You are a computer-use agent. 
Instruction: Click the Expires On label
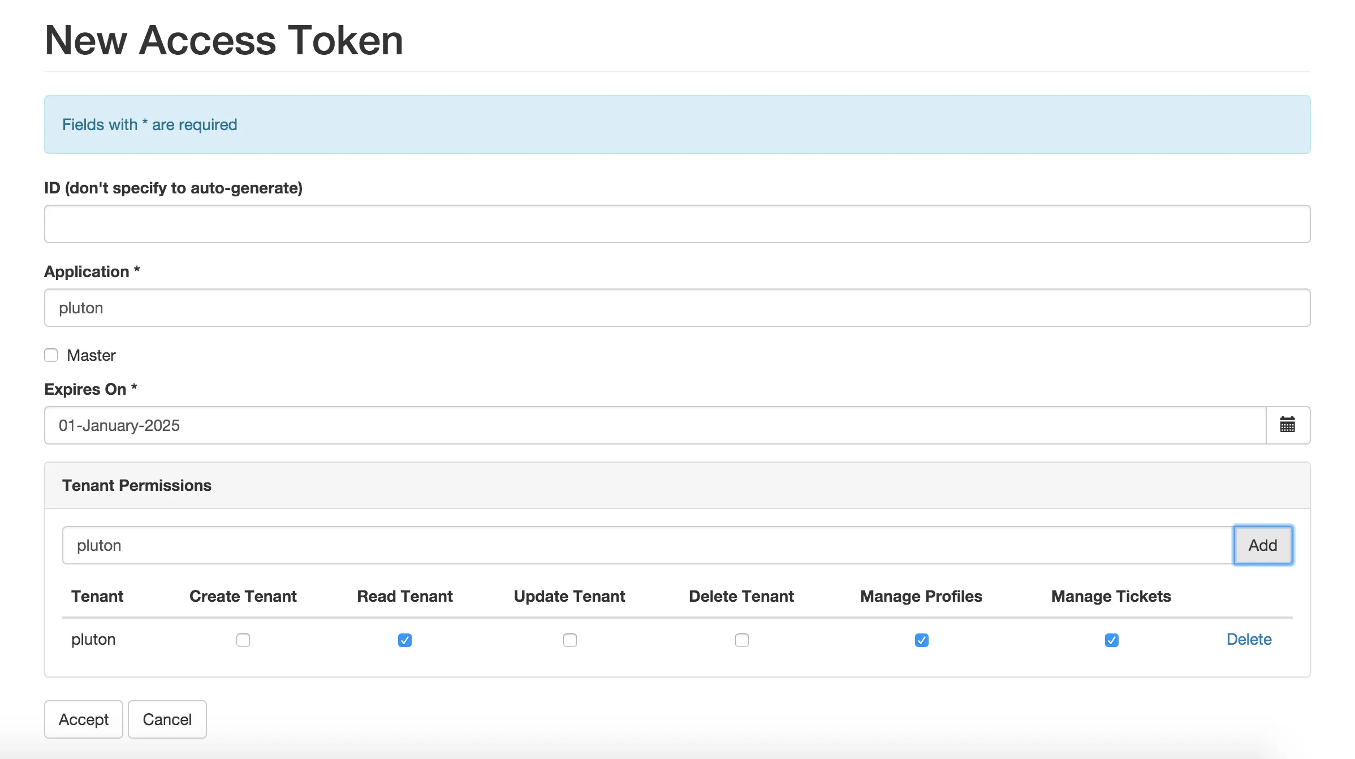[x=90, y=389]
